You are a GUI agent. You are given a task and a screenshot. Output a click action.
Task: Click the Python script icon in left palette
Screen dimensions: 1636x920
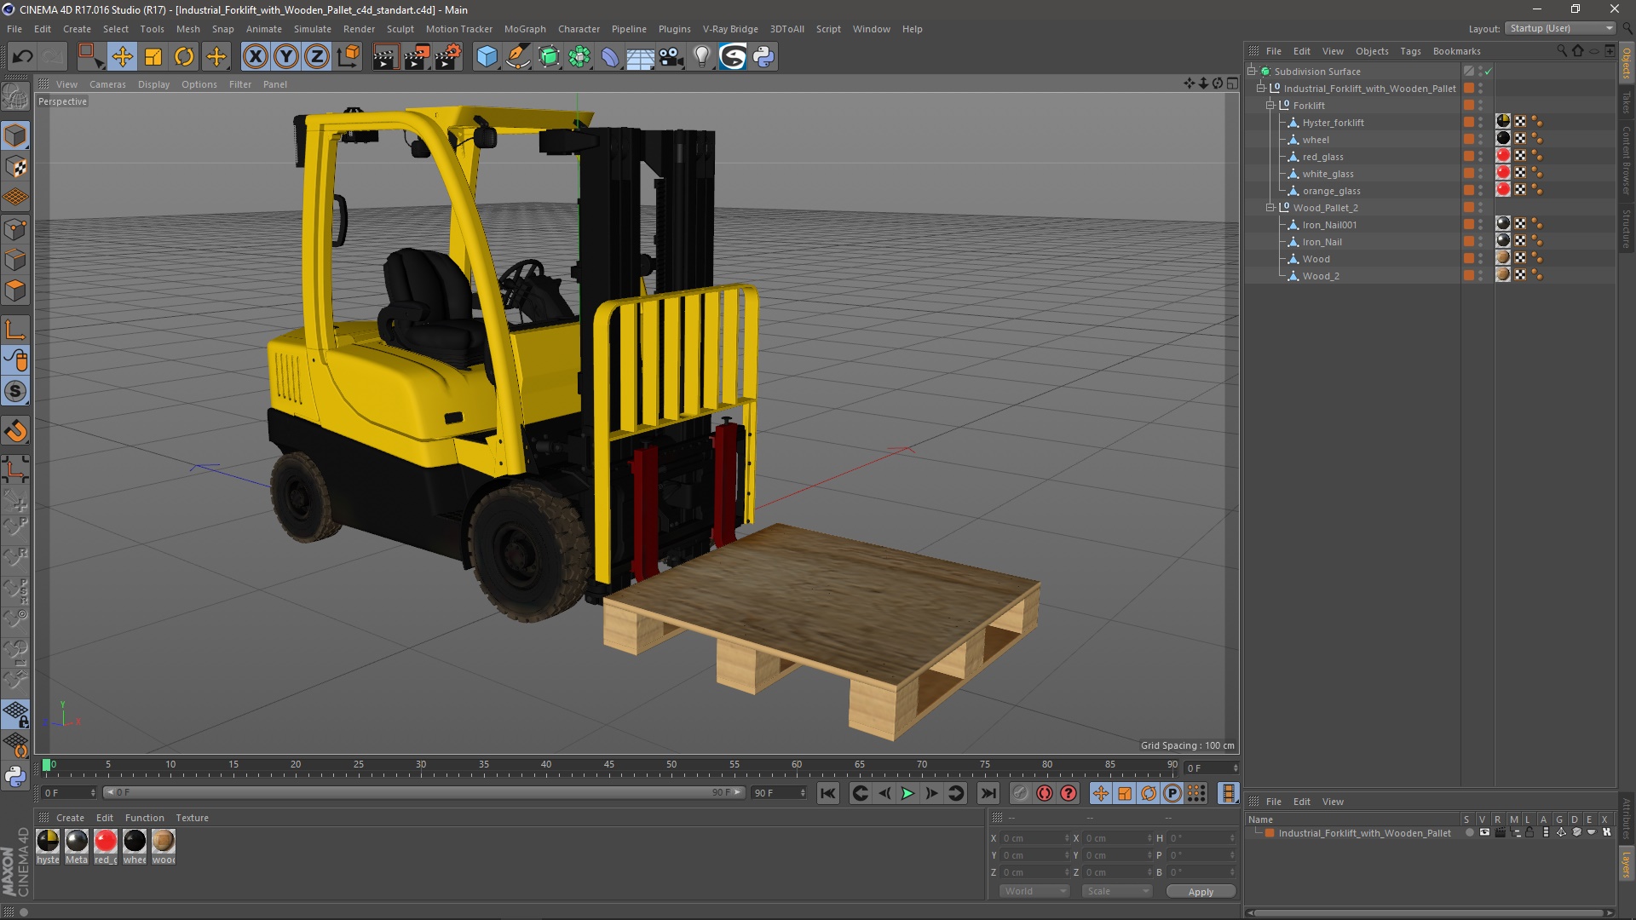(15, 777)
